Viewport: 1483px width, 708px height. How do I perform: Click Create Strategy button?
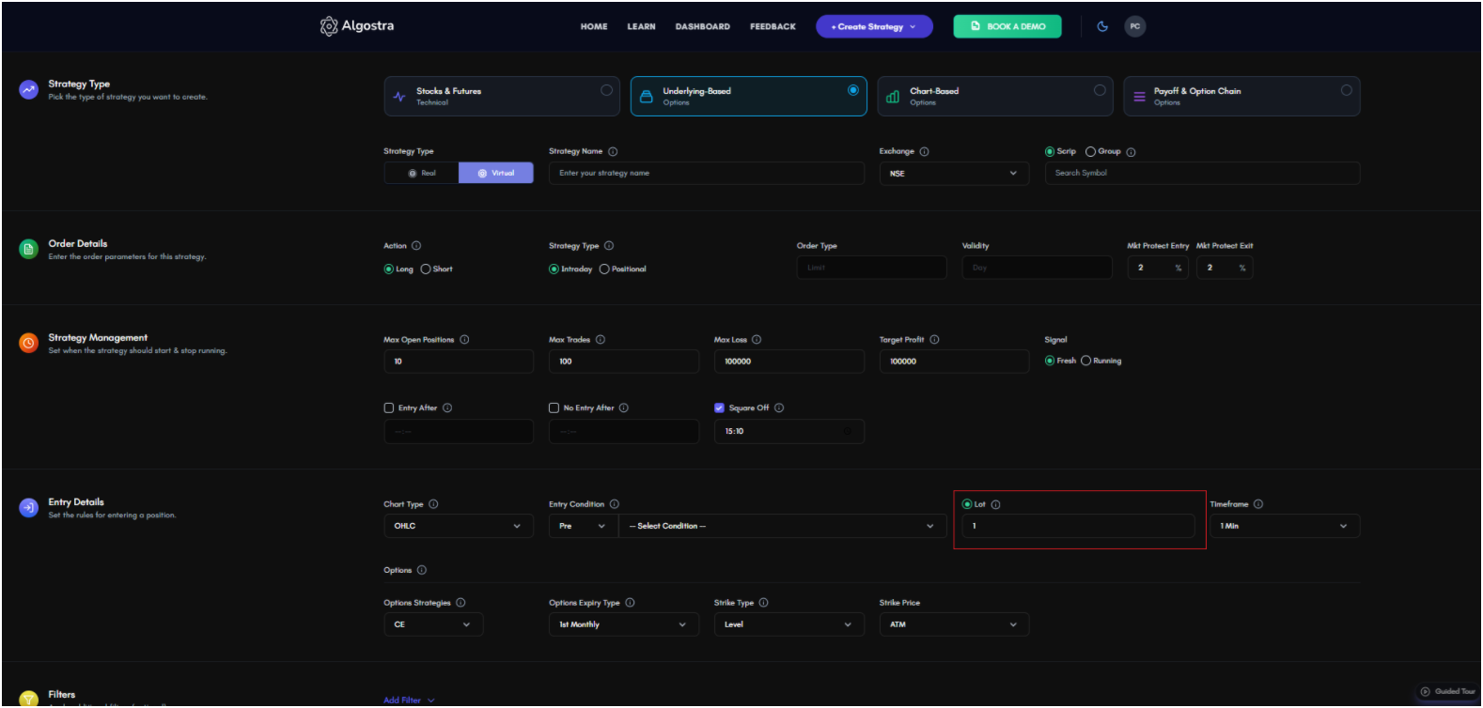point(874,26)
